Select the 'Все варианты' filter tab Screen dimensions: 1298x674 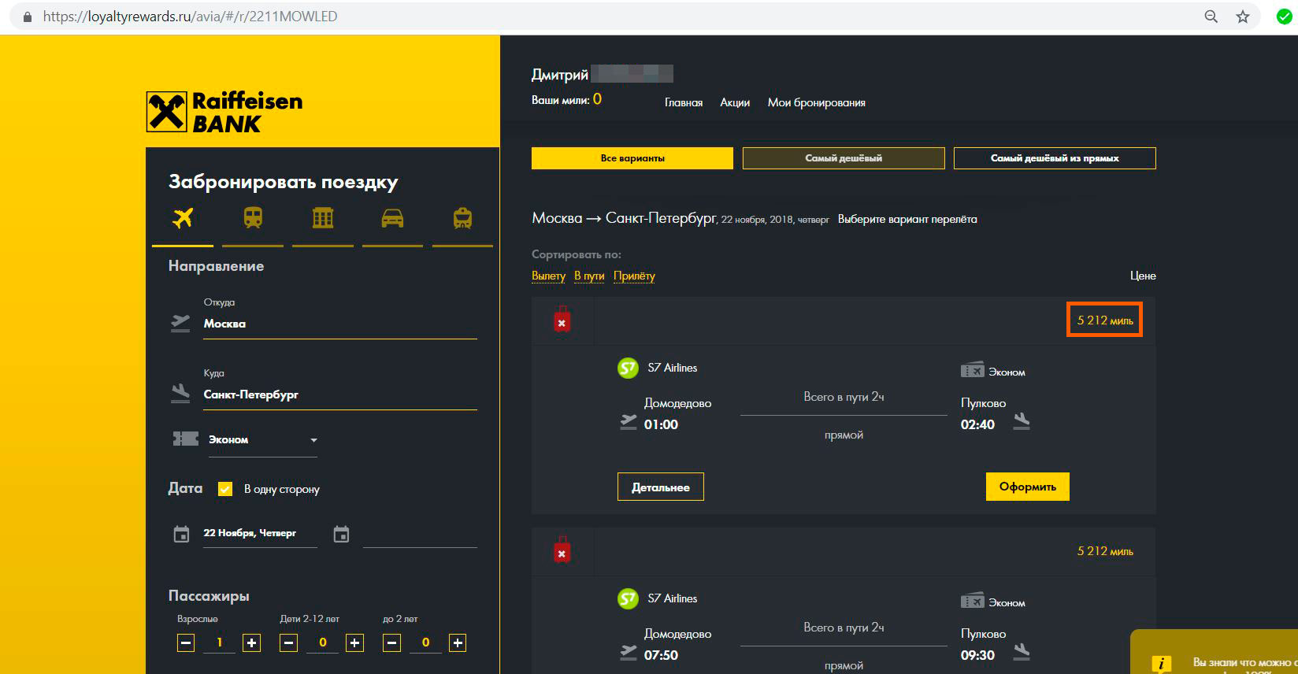[632, 158]
